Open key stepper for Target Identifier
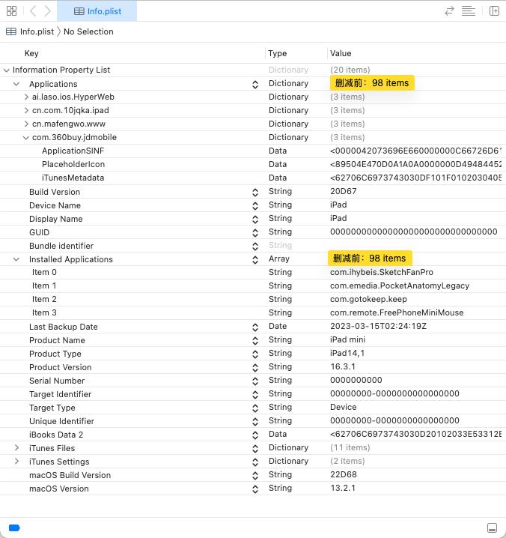 [255, 395]
